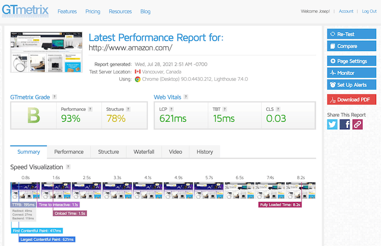The height and width of the screenshot is (246, 381).
Task: Click the tested URL http://www.amazon.com/
Action: point(131,48)
